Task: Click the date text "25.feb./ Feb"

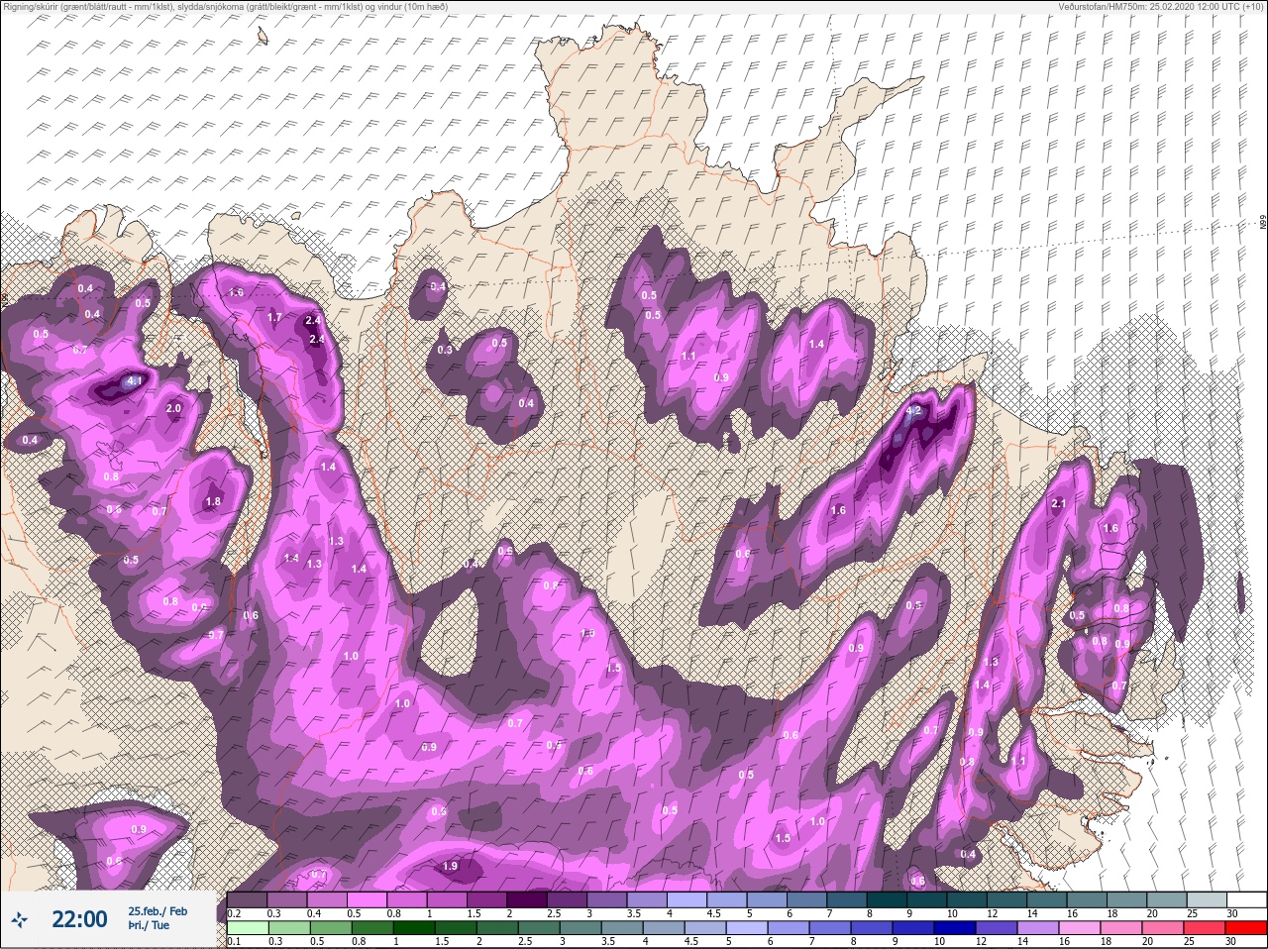Action: pos(157,910)
